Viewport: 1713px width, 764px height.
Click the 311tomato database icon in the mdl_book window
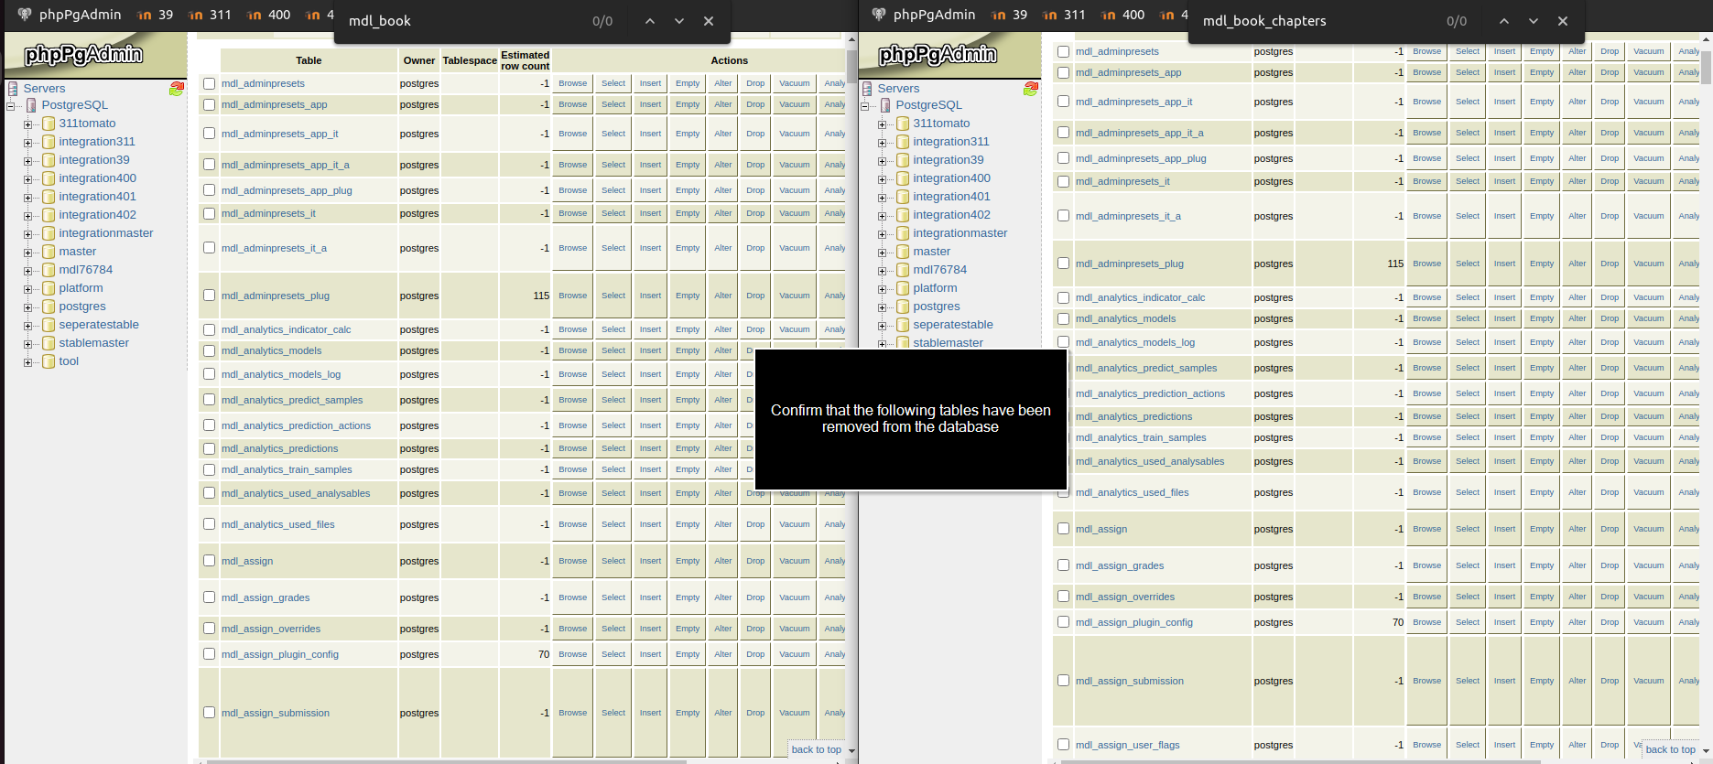coord(49,124)
